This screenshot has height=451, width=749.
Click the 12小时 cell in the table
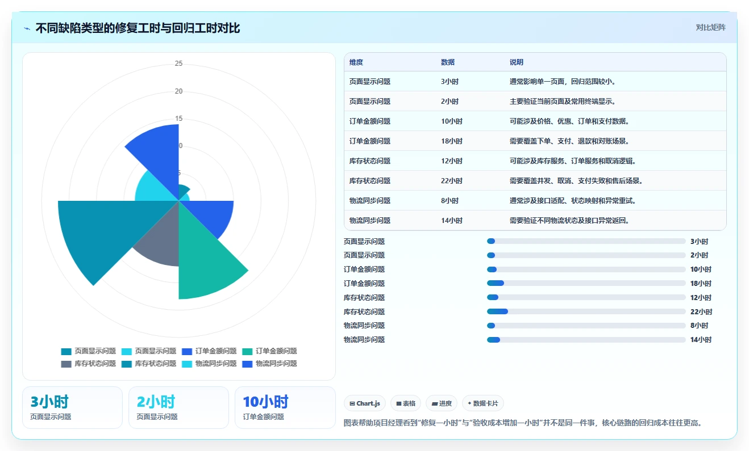click(x=452, y=161)
